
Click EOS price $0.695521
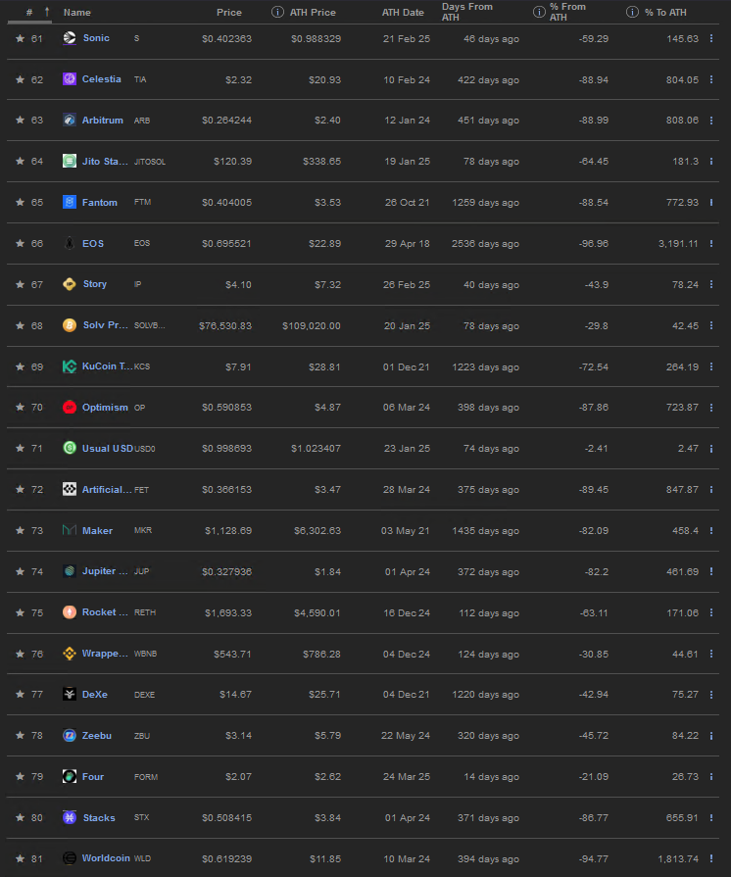[226, 244]
